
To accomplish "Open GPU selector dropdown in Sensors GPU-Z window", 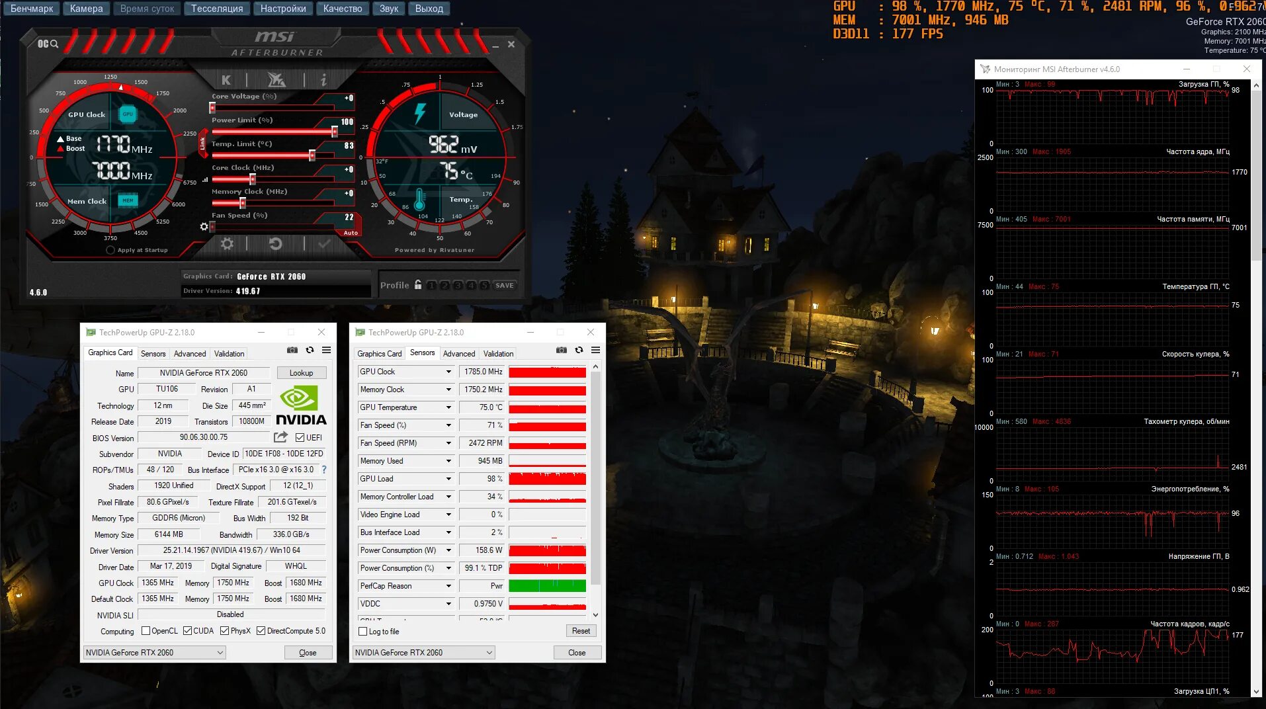I will click(423, 652).
